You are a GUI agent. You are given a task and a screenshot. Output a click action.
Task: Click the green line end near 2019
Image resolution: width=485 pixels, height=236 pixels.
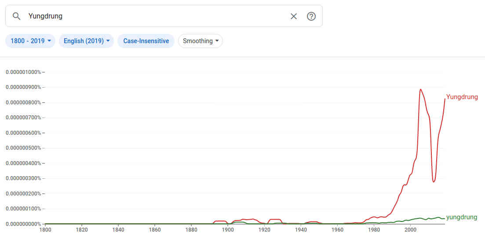tap(444, 218)
